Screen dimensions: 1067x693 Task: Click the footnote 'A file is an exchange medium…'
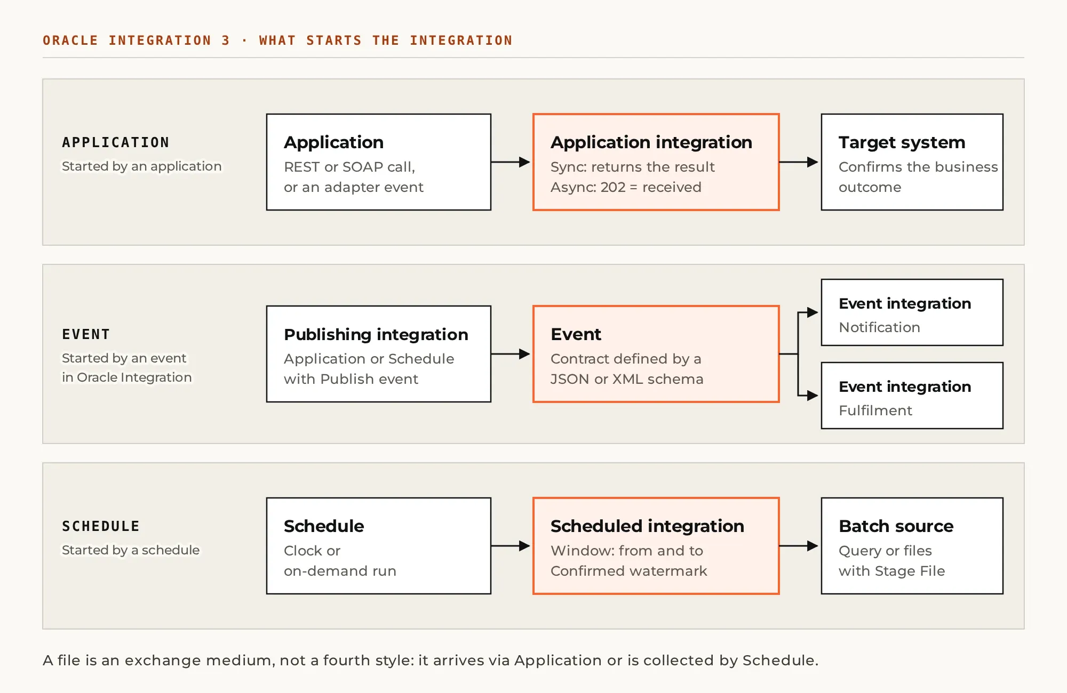coord(431,660)
